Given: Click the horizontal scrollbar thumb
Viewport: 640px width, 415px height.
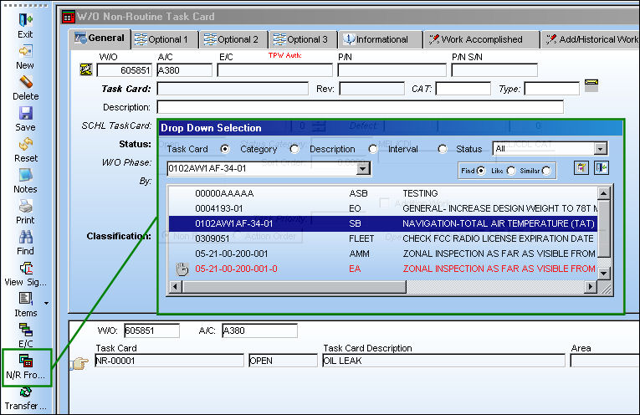Looking at the screenshot, I should (x=294, y=287).
